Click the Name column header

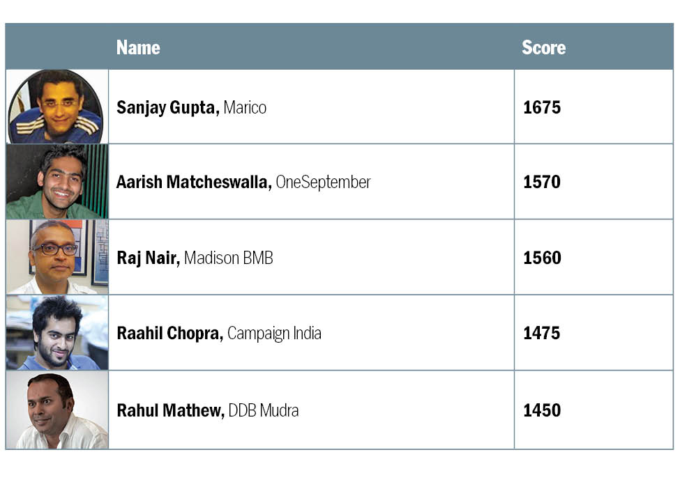pos(138,47)
